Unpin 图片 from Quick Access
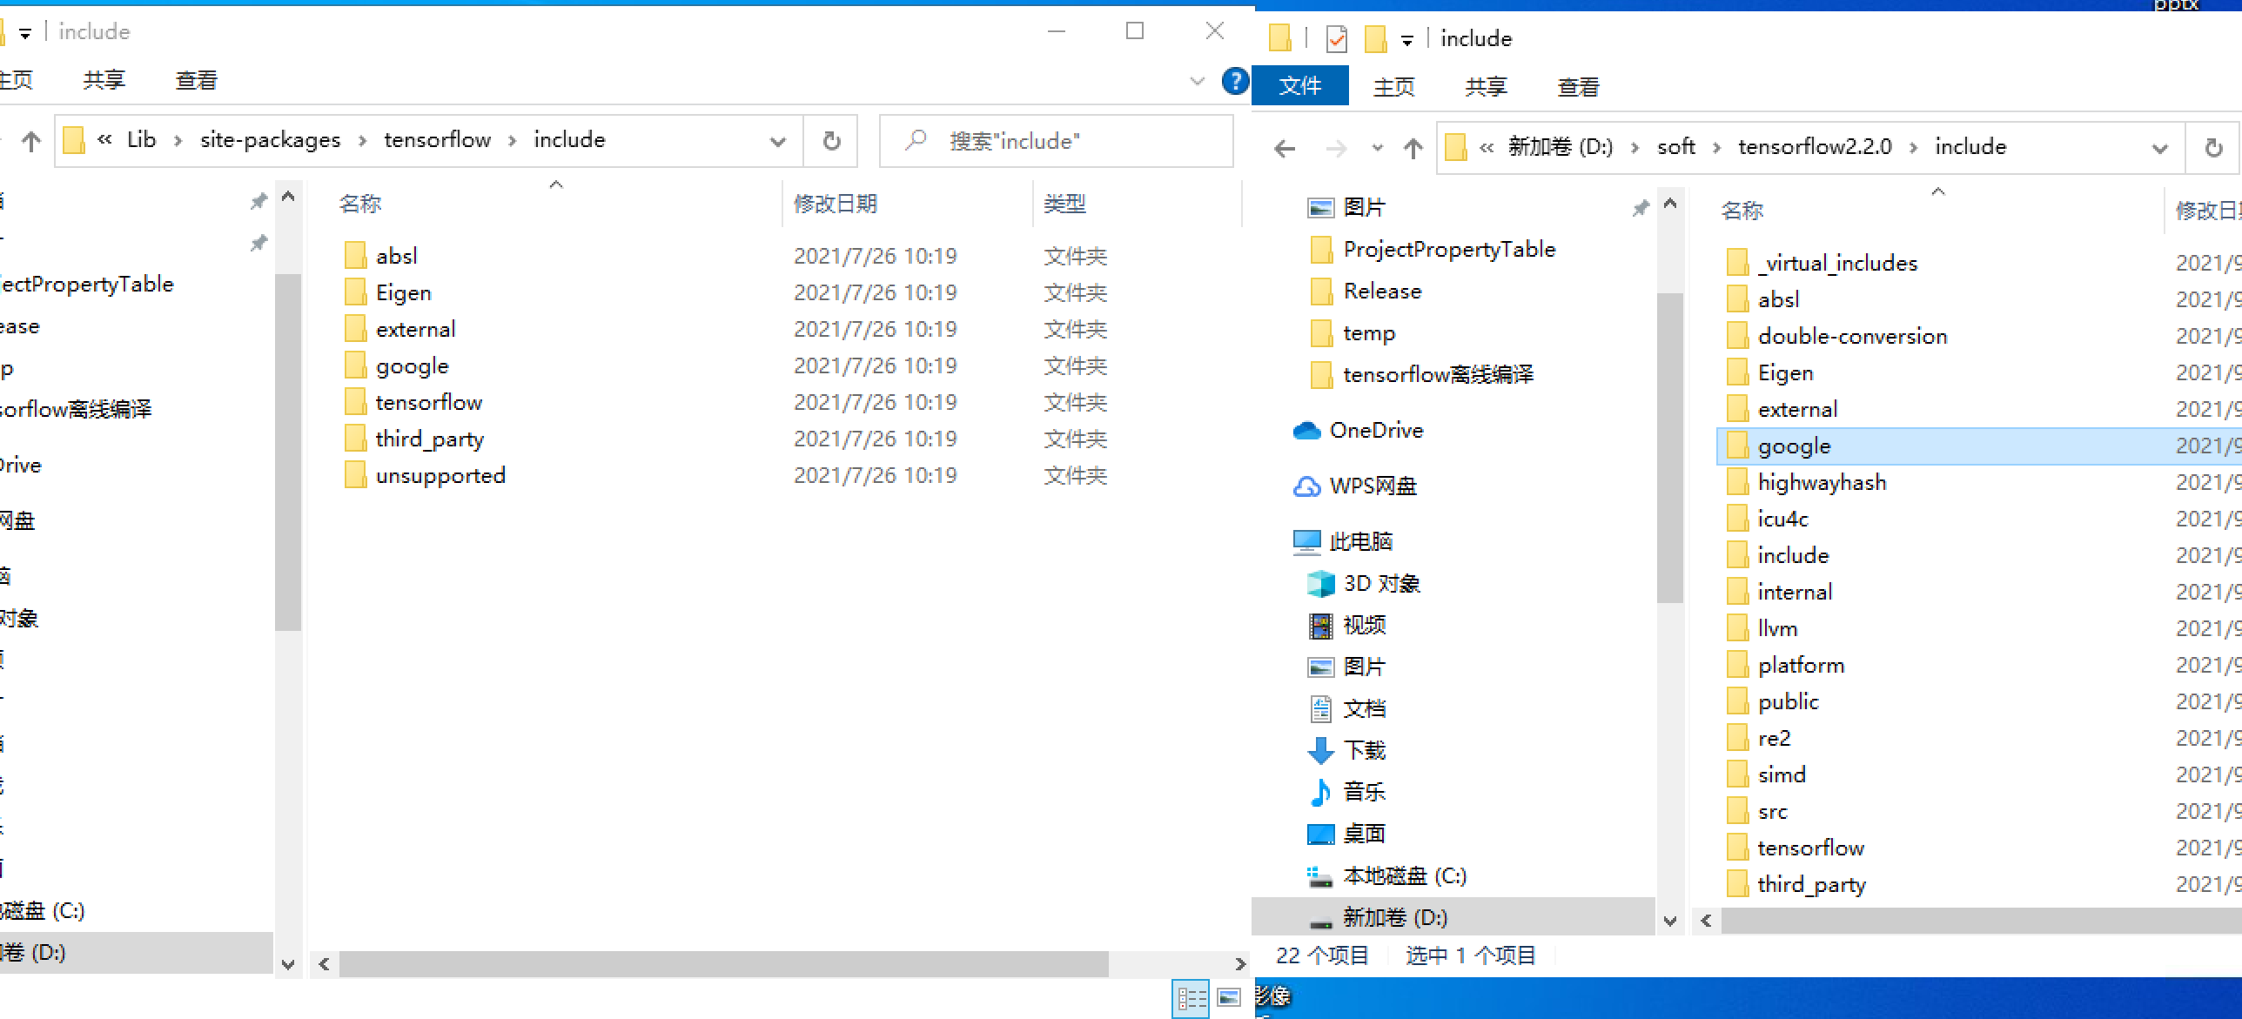Viewport: 2242px width, 1019px height. pyautogui.click(x=1641, y=208)
